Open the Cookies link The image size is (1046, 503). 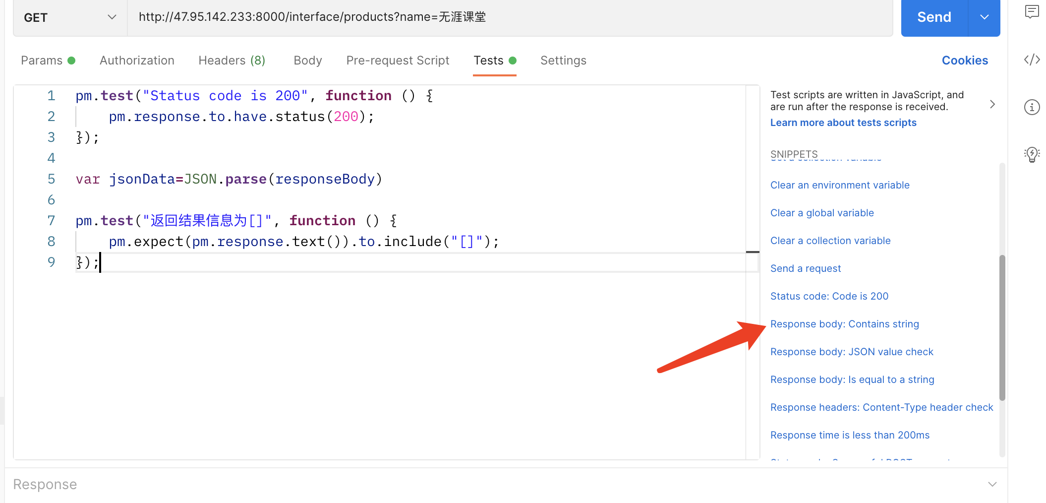pos(965,61)
